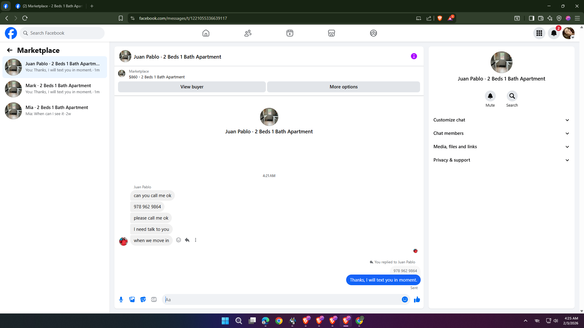Open the sticker picker icon
The image size is (584, 328).
click(143, 299)
